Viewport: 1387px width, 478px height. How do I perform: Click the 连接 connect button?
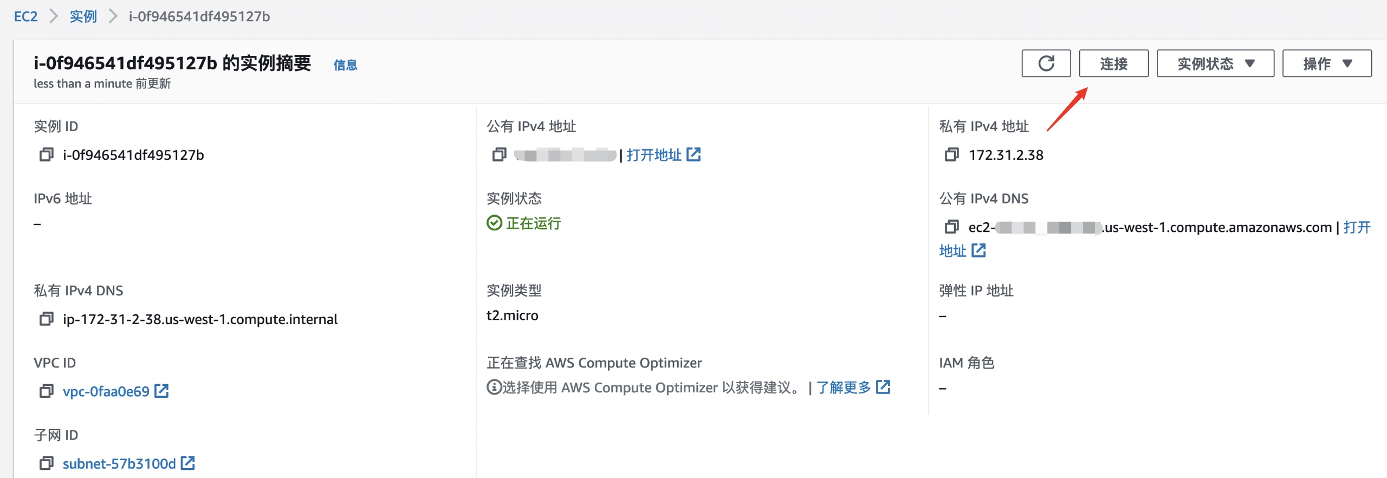1113,63
